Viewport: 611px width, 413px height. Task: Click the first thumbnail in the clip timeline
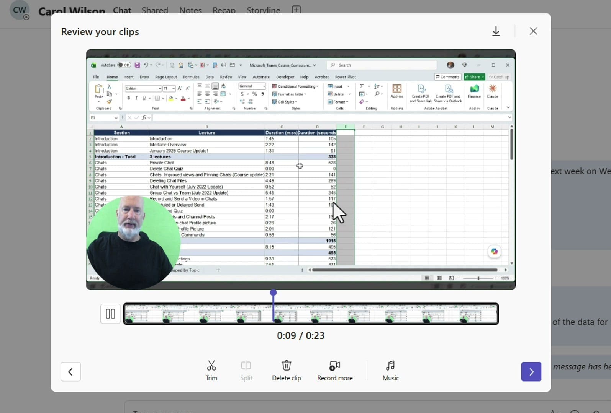[x=143, y=314]
